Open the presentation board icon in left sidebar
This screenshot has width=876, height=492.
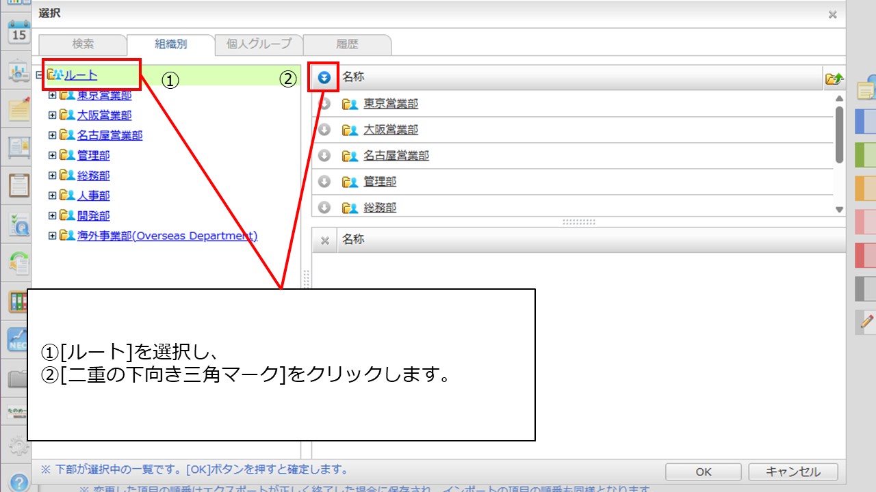tap(19, 72)
